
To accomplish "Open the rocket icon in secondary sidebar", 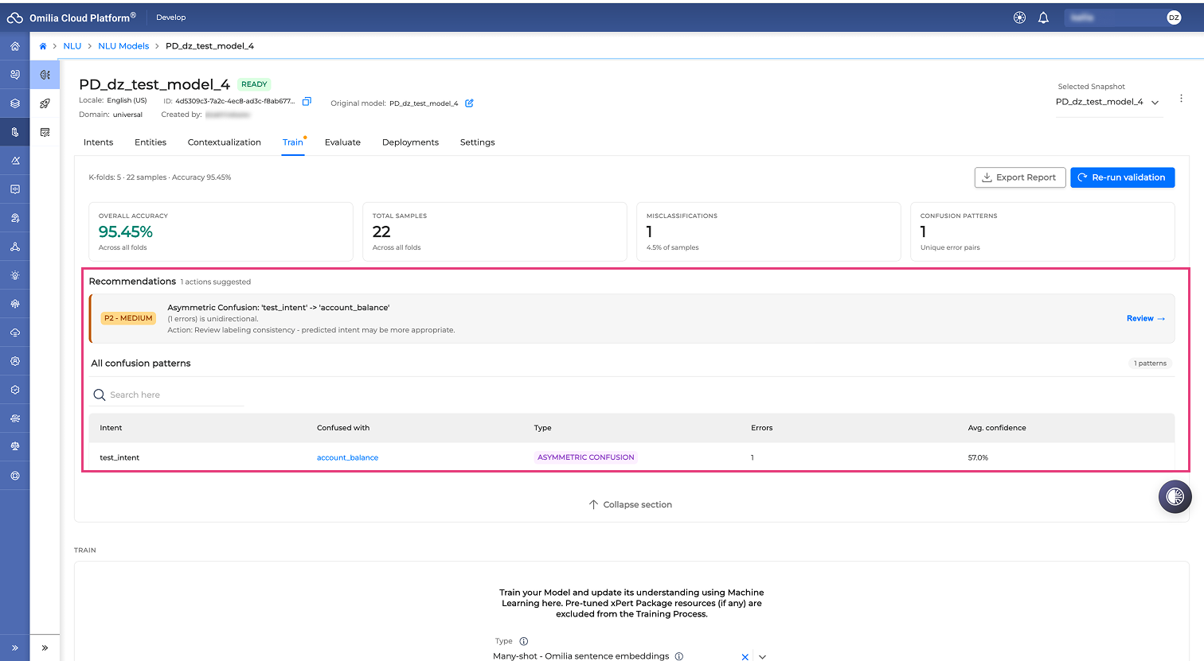I will click(x=45, y=103).
